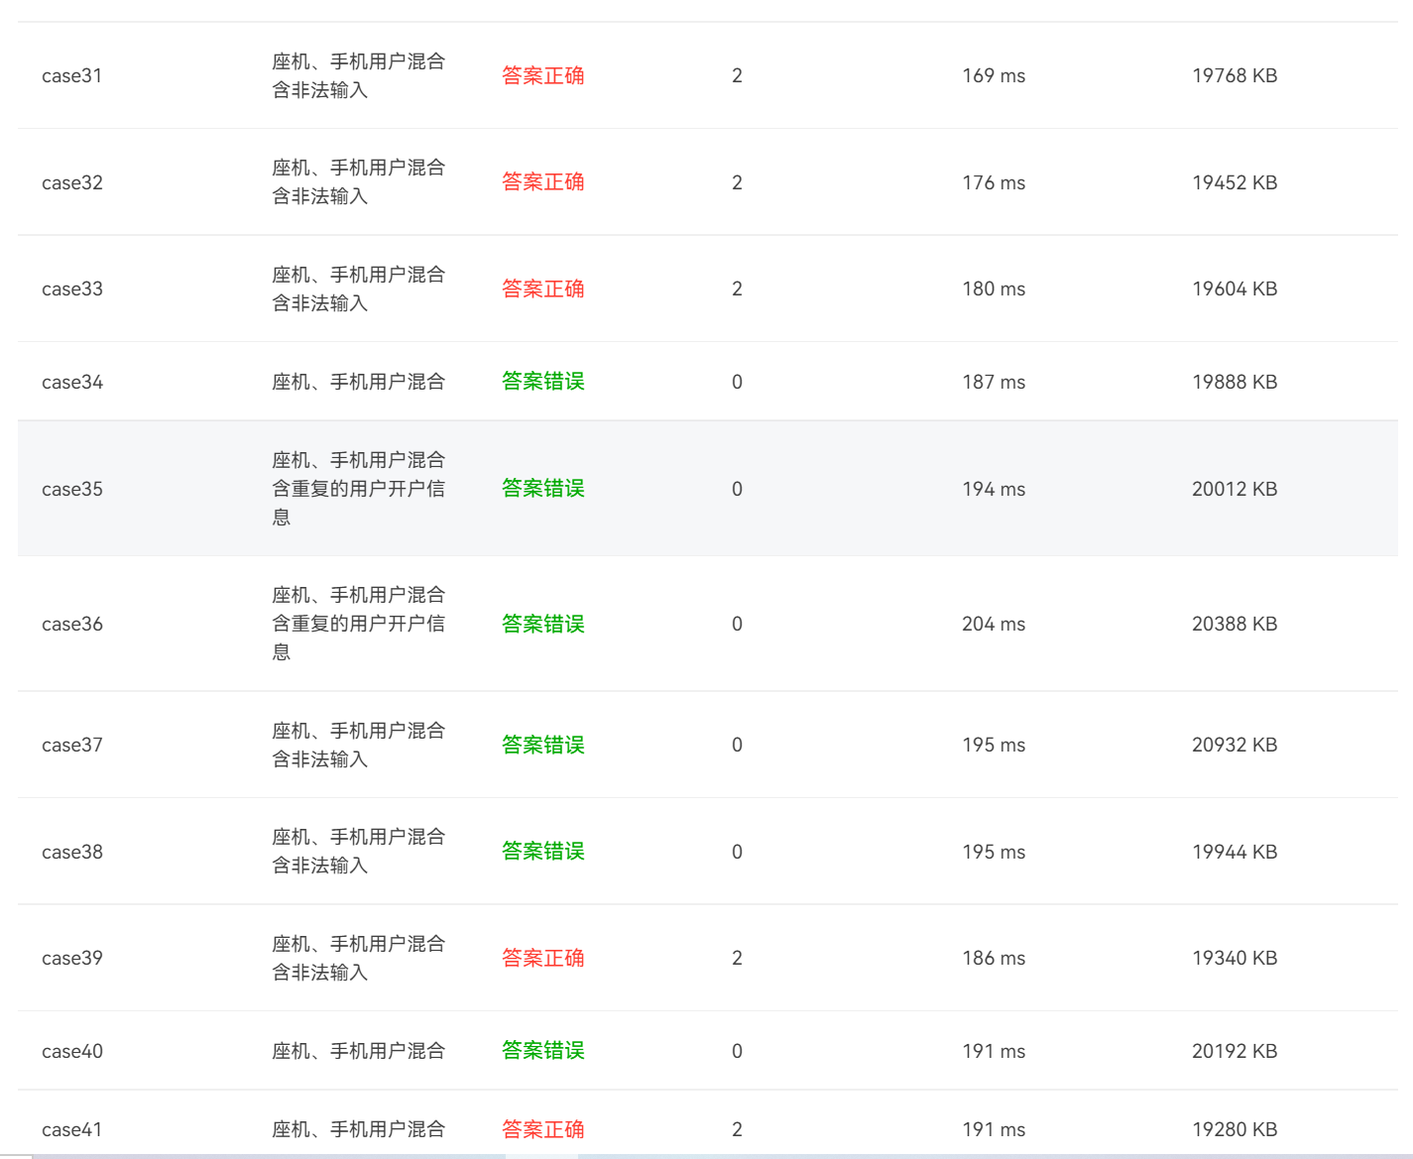Screen dimensions: 1413x1159
Task: Click the case38 test case label
Action: [x=71, y=853]
